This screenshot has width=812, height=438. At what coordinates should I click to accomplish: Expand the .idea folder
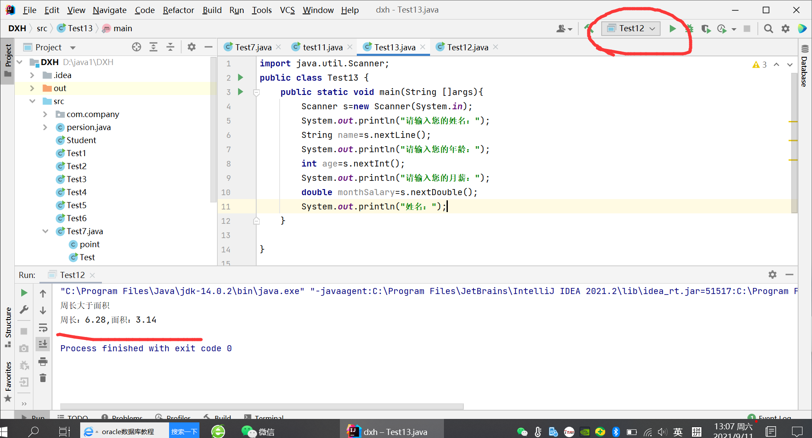(x=32, y=75)
